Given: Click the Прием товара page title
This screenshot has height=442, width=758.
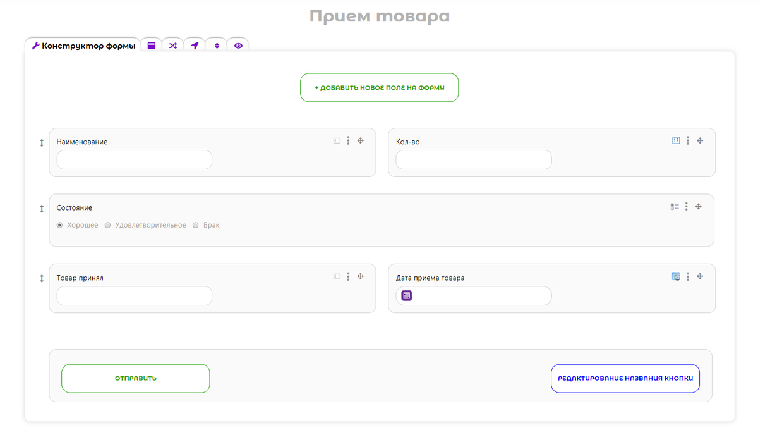Looking at the screenshot, I should pyautogui.click(x=380, y=16).
